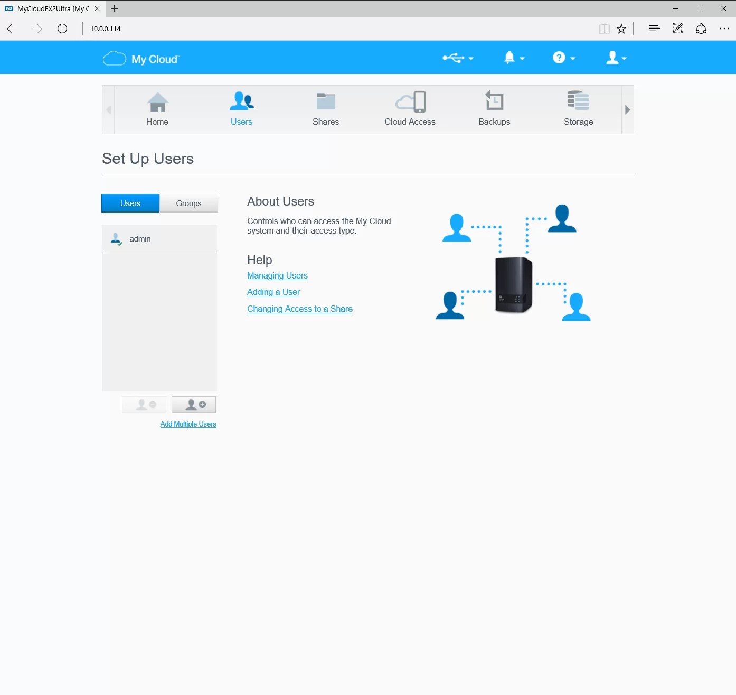Add page to favorites with star

pyautogui.click(x=621, y=29)
